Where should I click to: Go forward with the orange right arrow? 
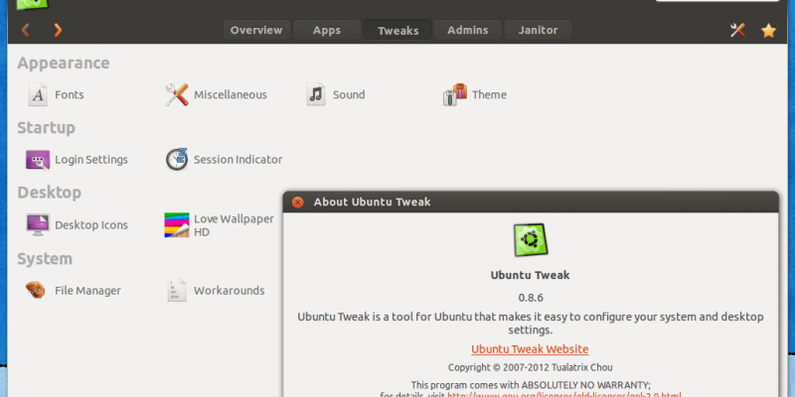tap(58, 31)
